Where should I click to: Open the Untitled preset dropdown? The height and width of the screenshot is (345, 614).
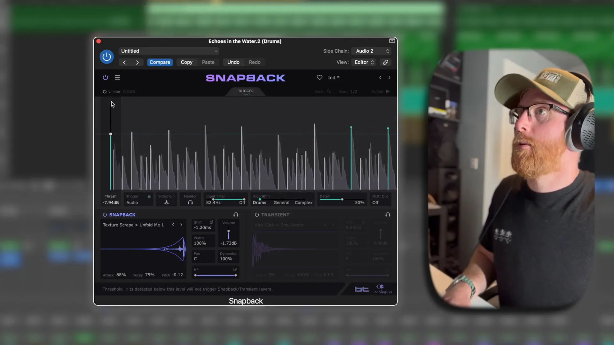point(169,51)
